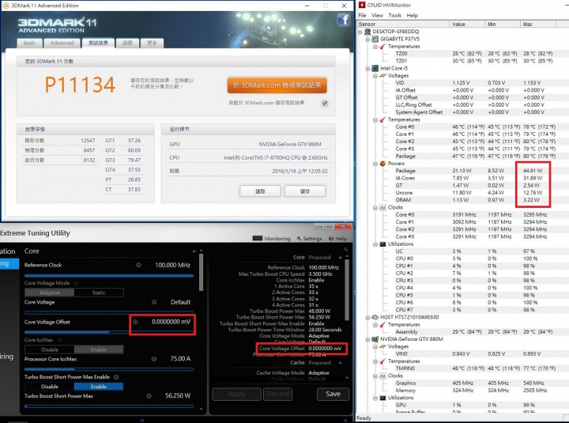Click the Value column header in HWMonitor
The image size is (569, 423).
click(467, 24)
